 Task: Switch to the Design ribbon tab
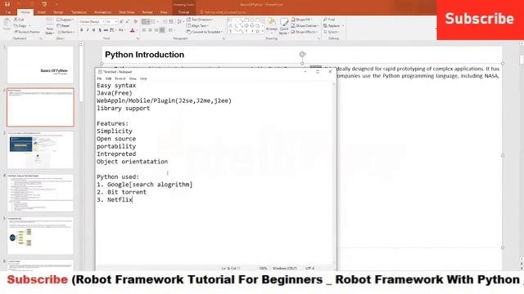[58, 12]
